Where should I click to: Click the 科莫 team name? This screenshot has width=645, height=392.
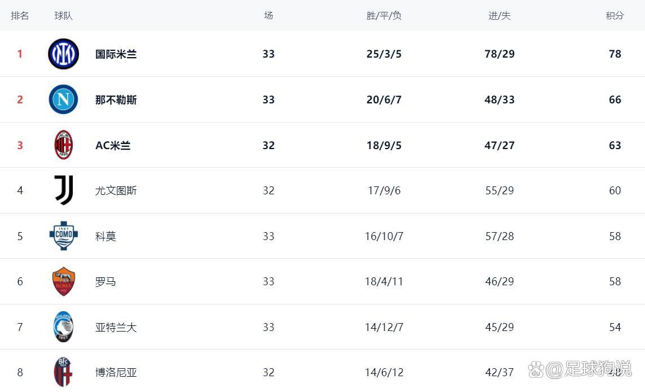[x=106, y=236]
